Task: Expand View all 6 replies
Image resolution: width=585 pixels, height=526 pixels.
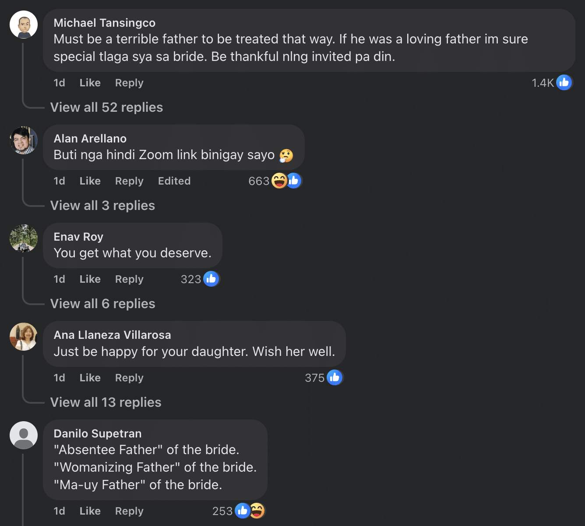Action: 102,304
